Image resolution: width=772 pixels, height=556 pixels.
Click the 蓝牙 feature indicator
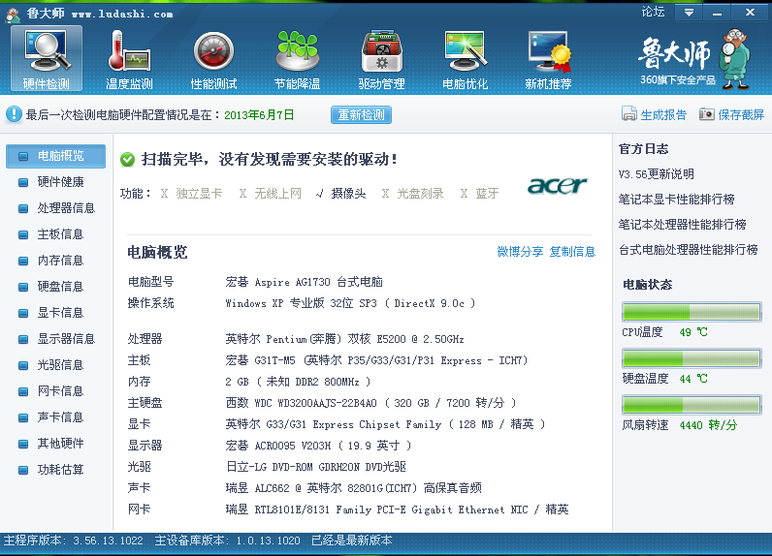(479, 194)
